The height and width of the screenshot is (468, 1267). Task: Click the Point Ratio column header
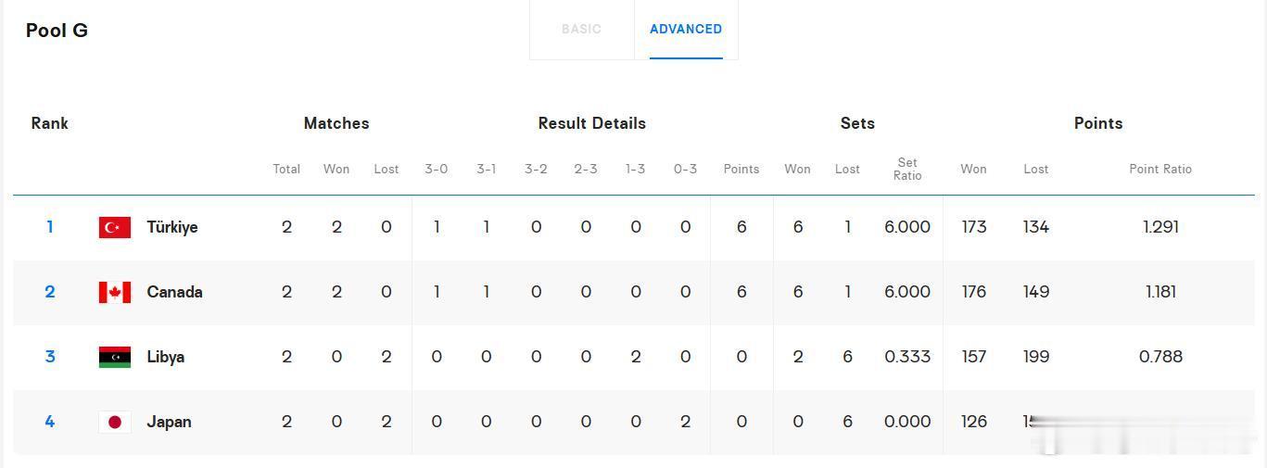[1160, 169]
